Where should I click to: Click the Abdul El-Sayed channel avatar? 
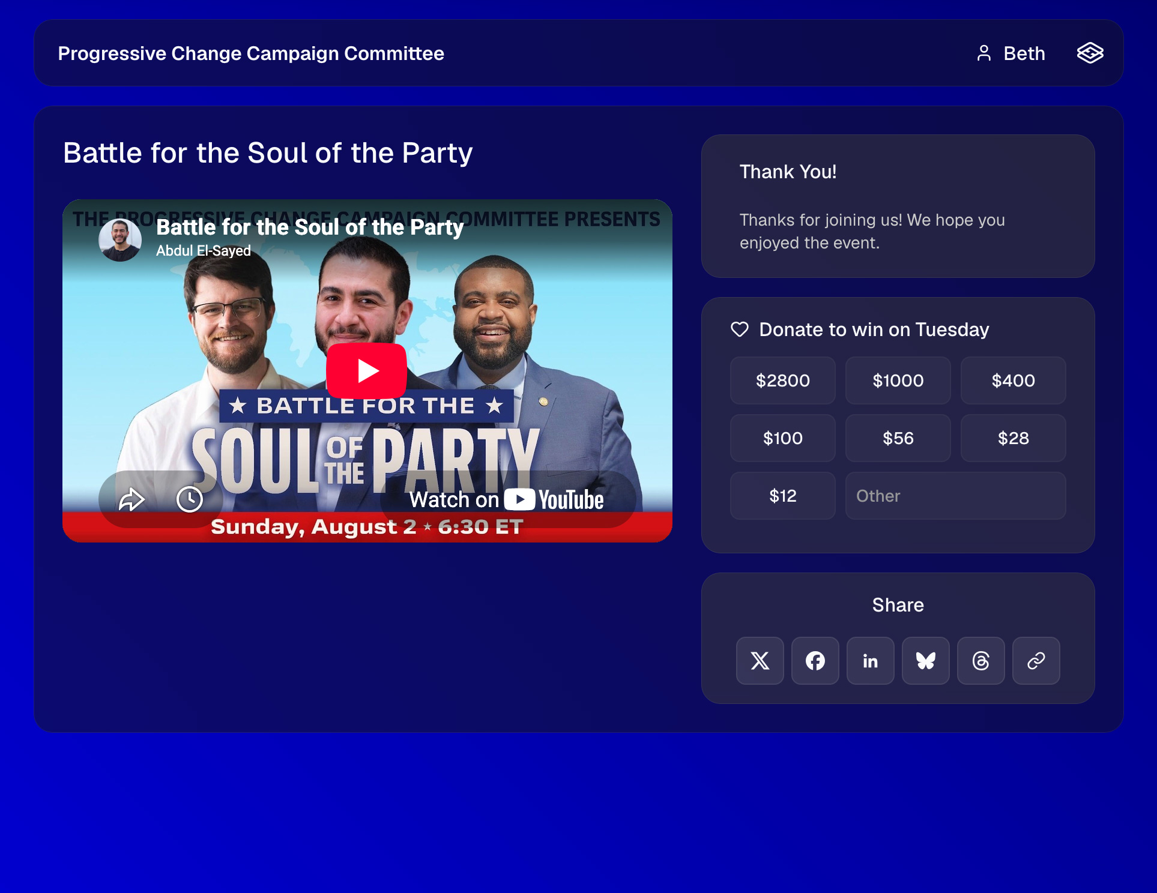120,239
